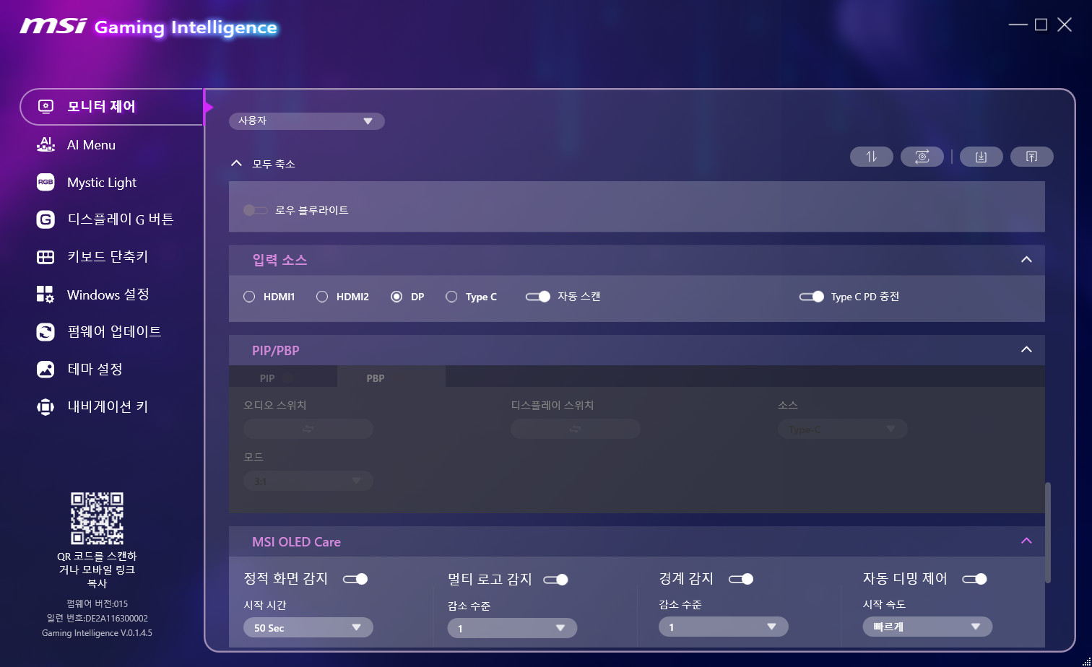Screen dimensions: 1092x667
Task: Open the 시작 속도 빠르게 dropdown
Action: coord(927,627)
